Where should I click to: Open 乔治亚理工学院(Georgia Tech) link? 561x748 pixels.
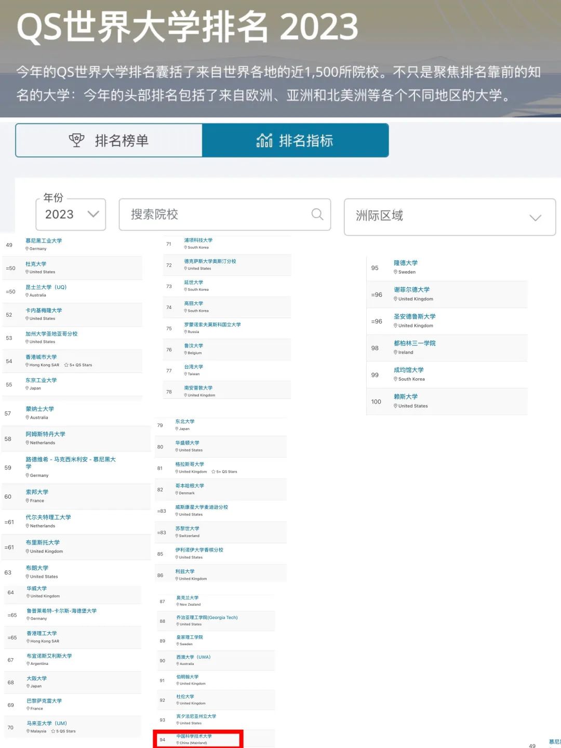pos(207,618)
